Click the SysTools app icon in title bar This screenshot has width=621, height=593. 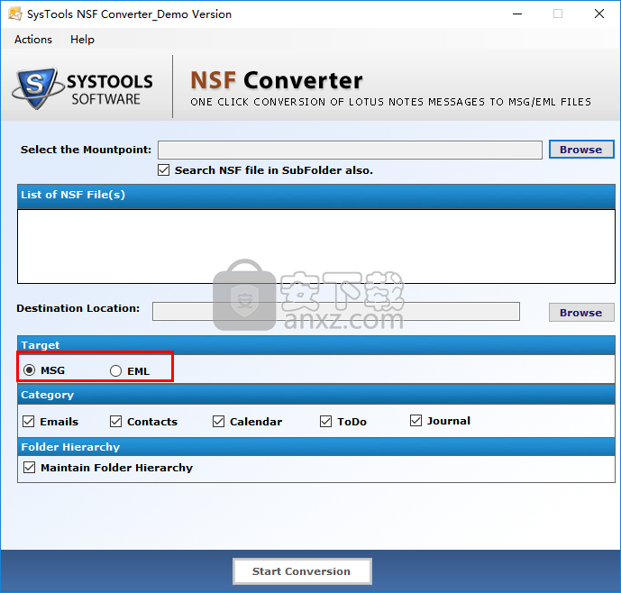pyautogui.click(x=15, y=14)
